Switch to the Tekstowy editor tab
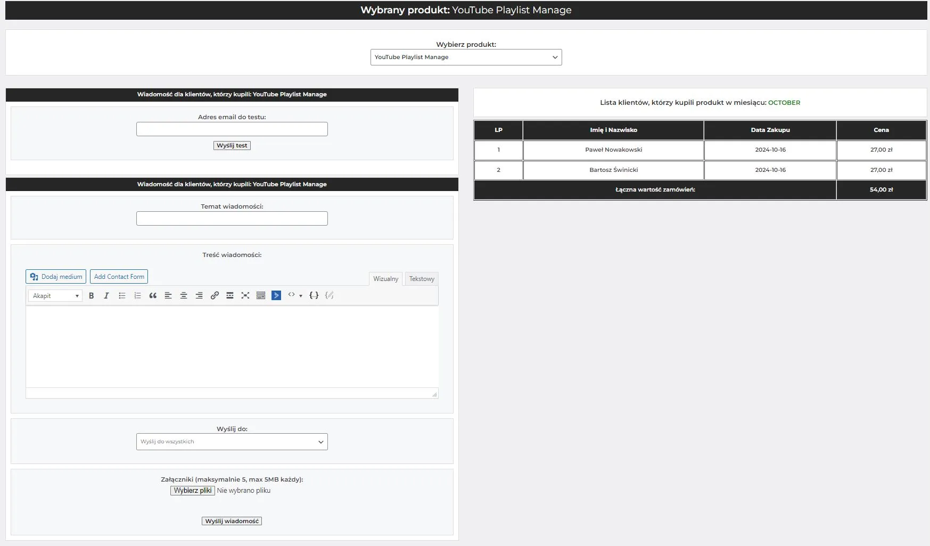Viewport: 930px width, 546px height. click(x=422, y=279)
